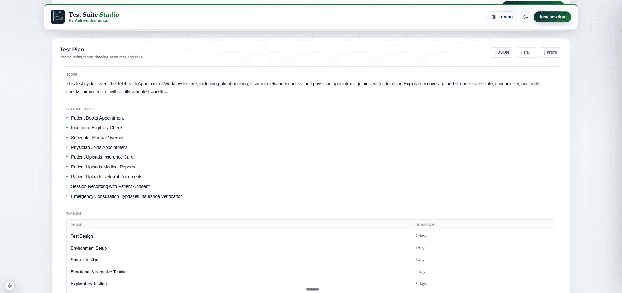Click the PHASE column header
This screenshot has height=293, width=622.
coord(76,225)
